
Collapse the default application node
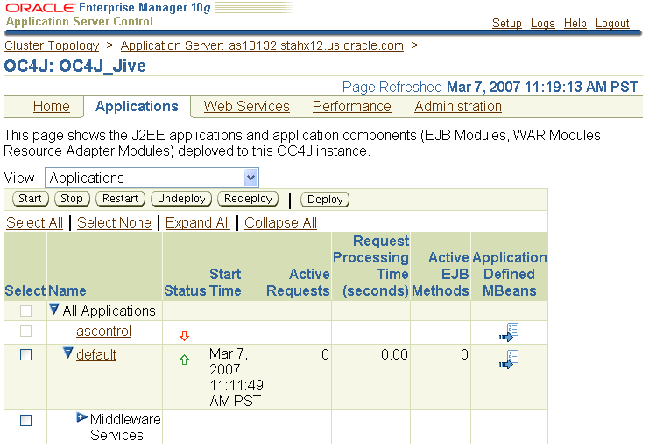coord(68,353)
